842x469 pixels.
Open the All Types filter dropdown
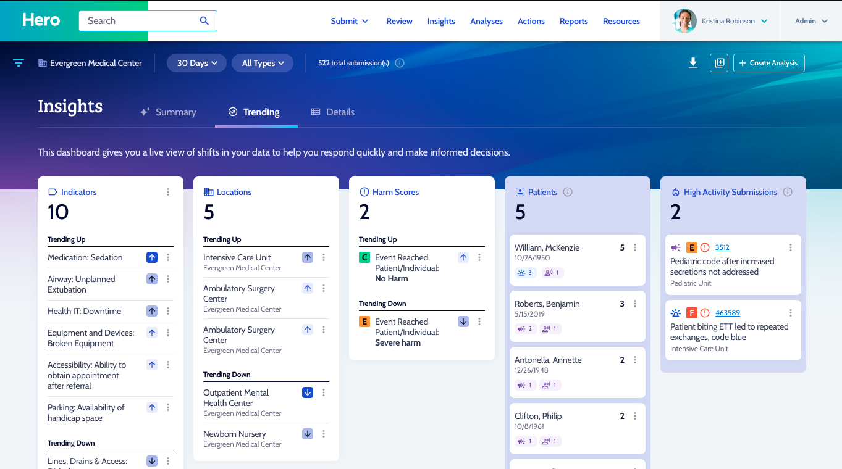[x=263, y=63]
